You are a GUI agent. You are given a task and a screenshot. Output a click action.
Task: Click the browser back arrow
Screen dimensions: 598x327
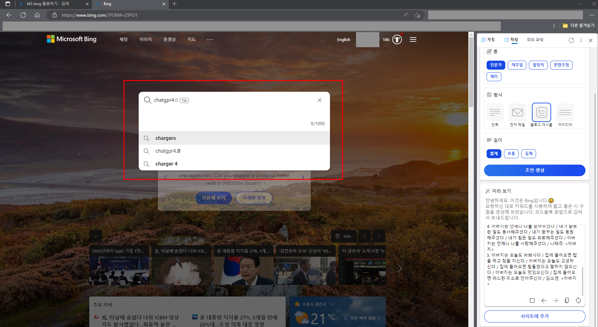click(9, 15)
